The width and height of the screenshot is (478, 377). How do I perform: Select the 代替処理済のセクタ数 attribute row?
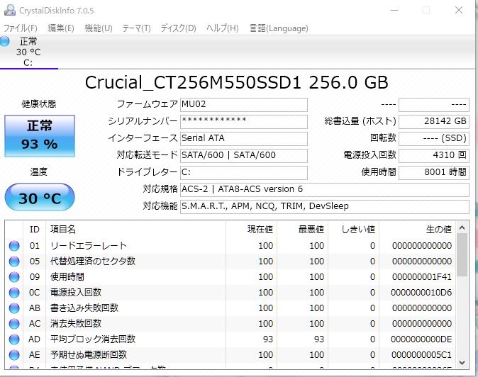[230, 261]
